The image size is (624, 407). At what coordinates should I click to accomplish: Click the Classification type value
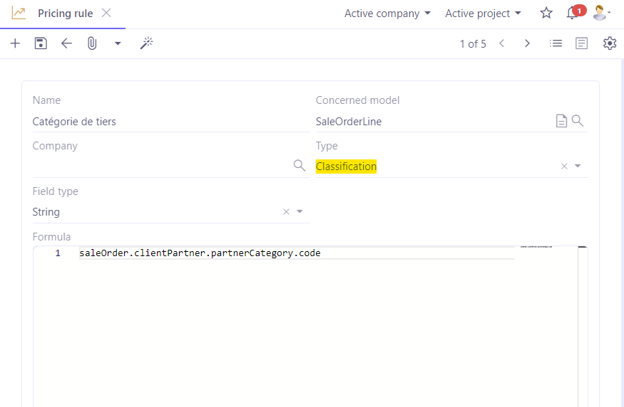(x=346, y=166)
